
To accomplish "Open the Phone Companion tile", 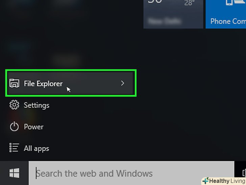I will (x=226, y=14).
